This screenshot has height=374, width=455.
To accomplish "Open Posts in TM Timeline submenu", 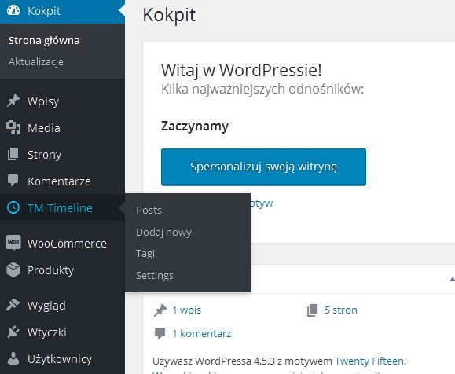I will 149,210.
